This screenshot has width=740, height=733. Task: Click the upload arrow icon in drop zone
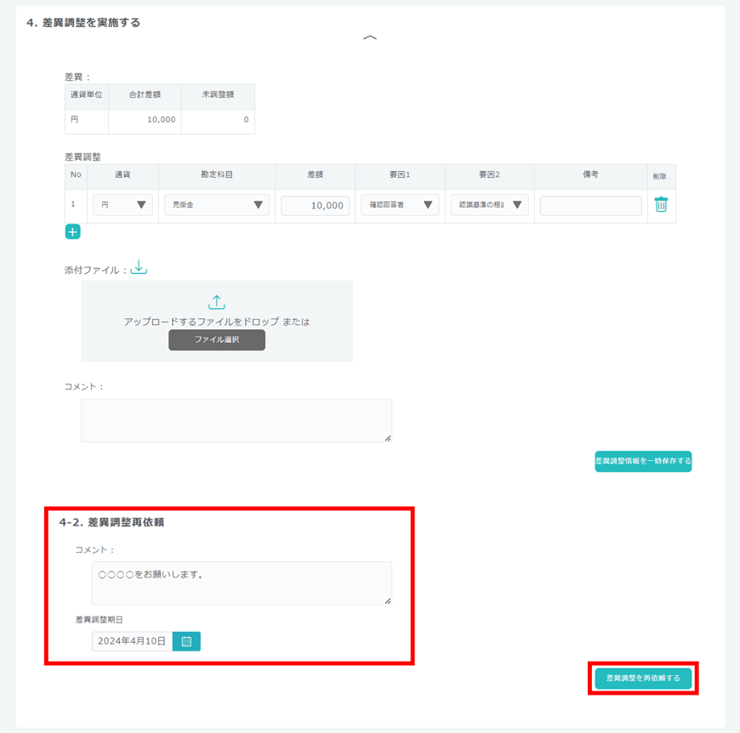(x=216, y=303)
